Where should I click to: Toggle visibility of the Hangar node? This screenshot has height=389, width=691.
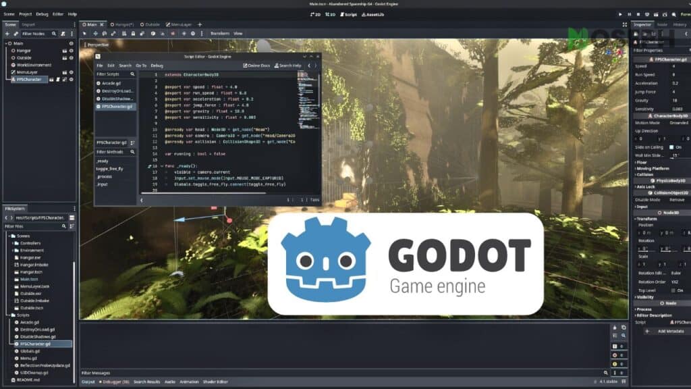[x=71, y=51]
